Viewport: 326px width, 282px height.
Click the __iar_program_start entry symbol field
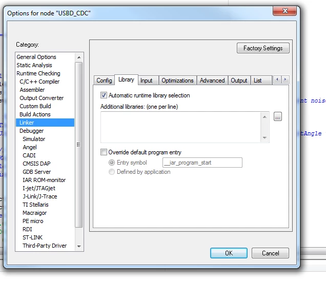coord(202,163)
